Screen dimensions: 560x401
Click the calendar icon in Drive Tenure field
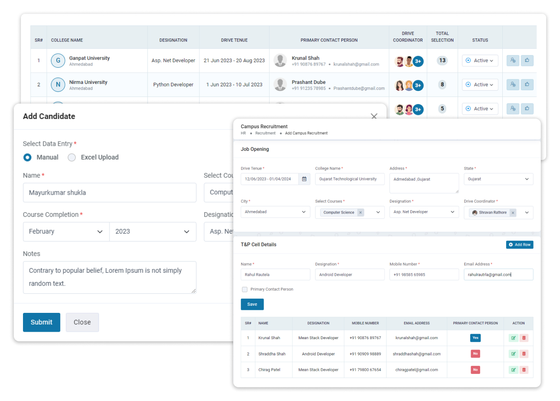coord(304,179)
